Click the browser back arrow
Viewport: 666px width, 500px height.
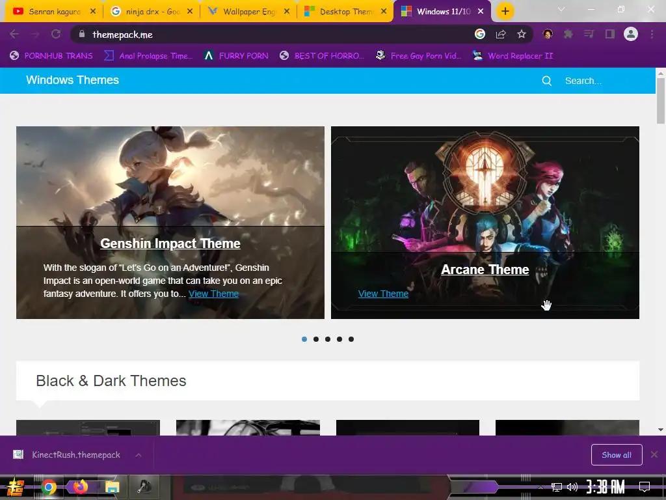pyautogui.click(x=14, y=35)
